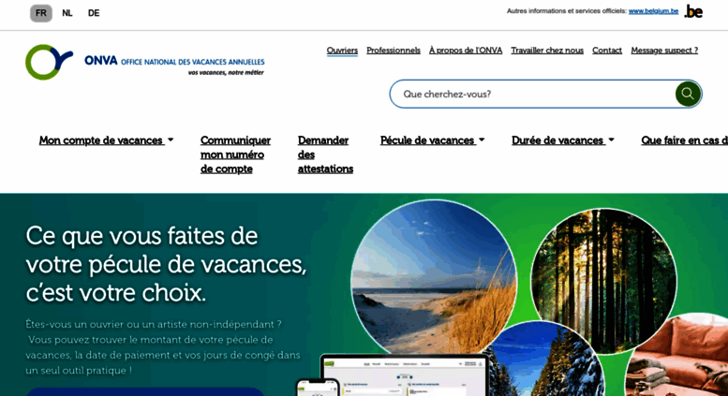This screenshot has height=396, width=728.
Task: Click the laptop mockup image
Action: pos(404,376)
